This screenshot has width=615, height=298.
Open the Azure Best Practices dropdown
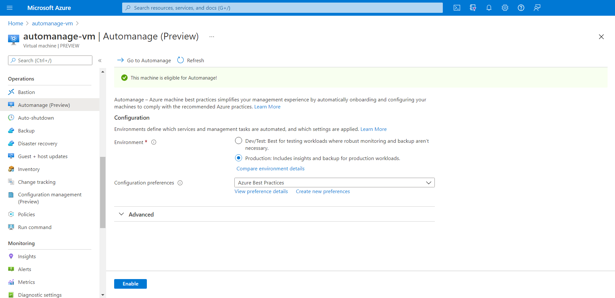(x=334, y=183)
